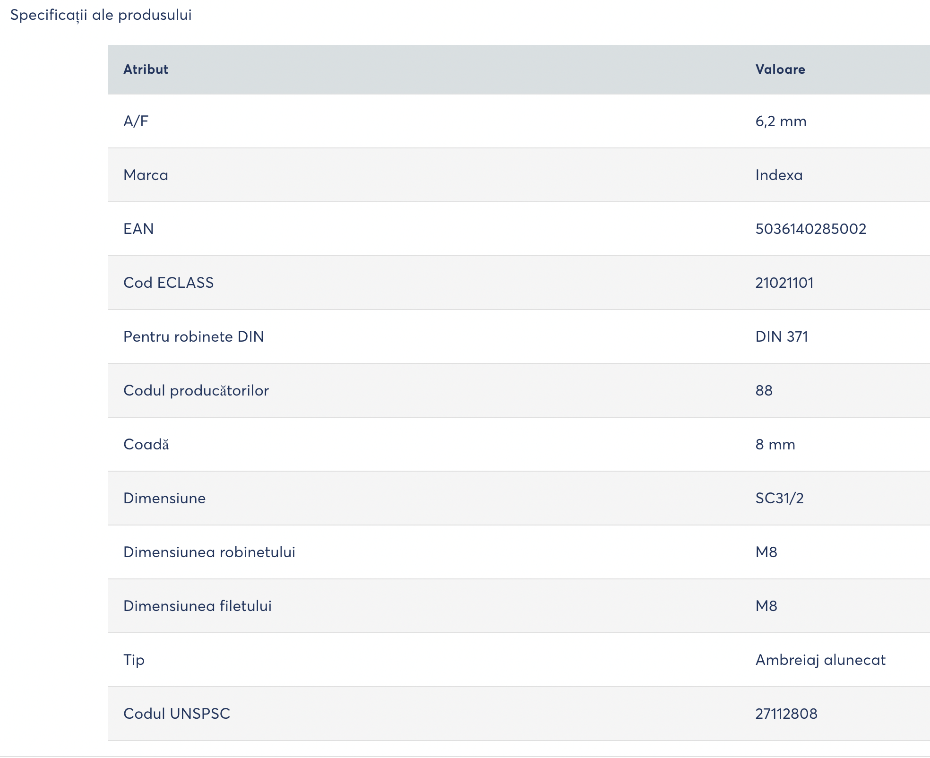930x758 pixels.
Task: Select manufacturer code value '88'
Action: (x=764, y=391)
